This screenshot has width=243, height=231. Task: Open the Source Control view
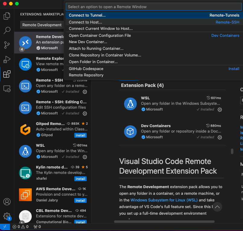tap(7, 45)
